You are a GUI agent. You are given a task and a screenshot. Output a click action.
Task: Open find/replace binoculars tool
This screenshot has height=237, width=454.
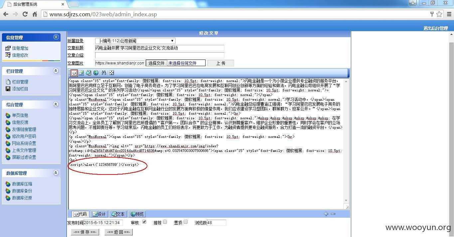pos(104,73)
